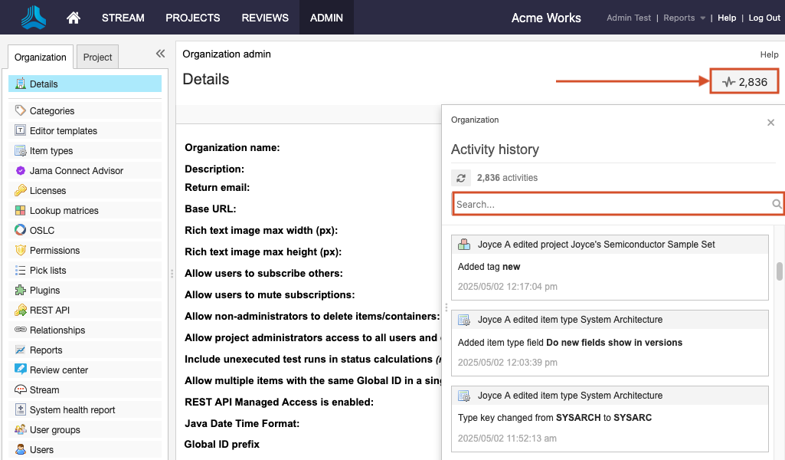Image resolution: width=785 pixels, height=460 pixels.
Task: Open the Reports dropdown in header
Action: (x=684, y=18)
